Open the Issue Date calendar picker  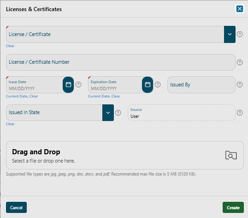coord(68,85)
